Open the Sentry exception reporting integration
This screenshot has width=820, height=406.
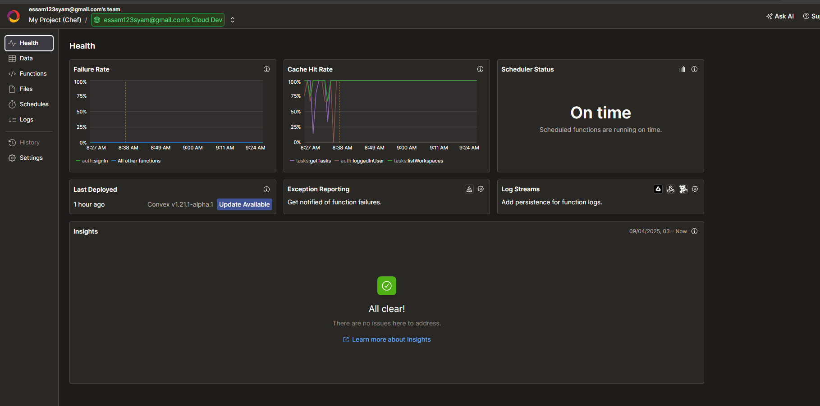(469, 189)
